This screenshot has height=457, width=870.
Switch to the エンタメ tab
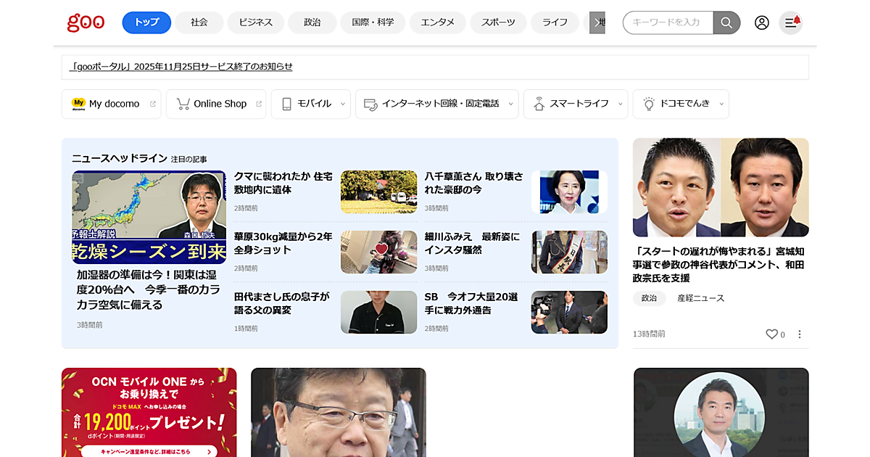[x=438, y=22]
